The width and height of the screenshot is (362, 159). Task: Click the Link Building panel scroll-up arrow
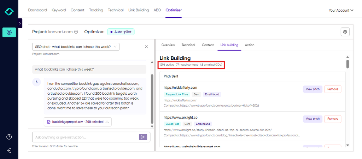tap(348, 57)
